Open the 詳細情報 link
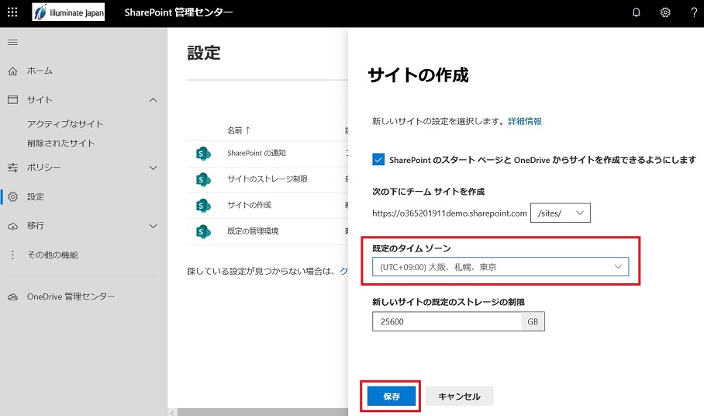The image size is (704, 416). [x=525, y=121]
